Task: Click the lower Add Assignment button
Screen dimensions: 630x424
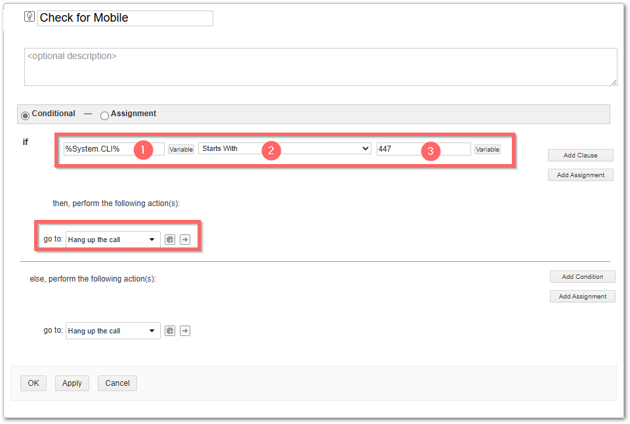Action: click(x=582, y=296)
